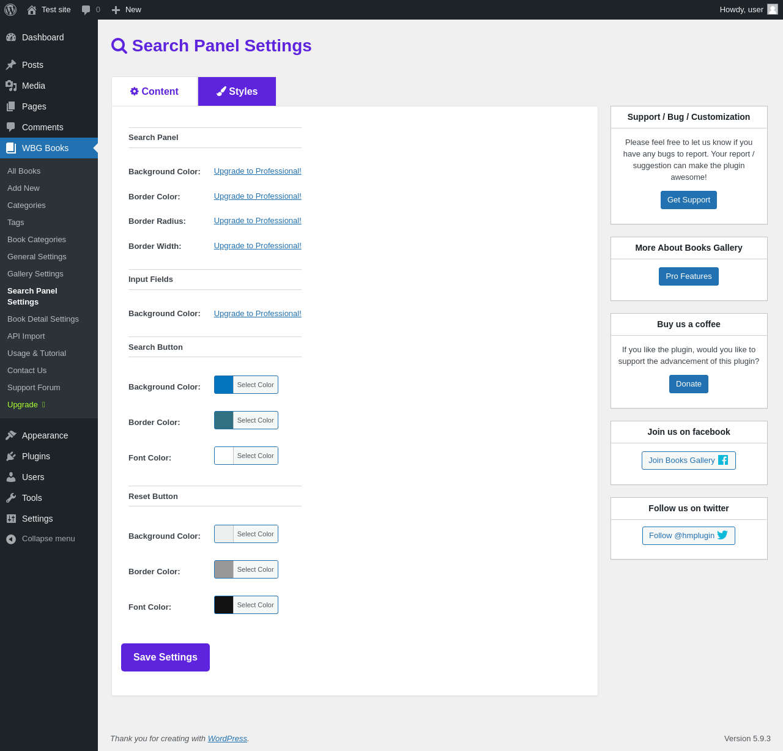Open the comments bubble icon in admin bar

86,10
